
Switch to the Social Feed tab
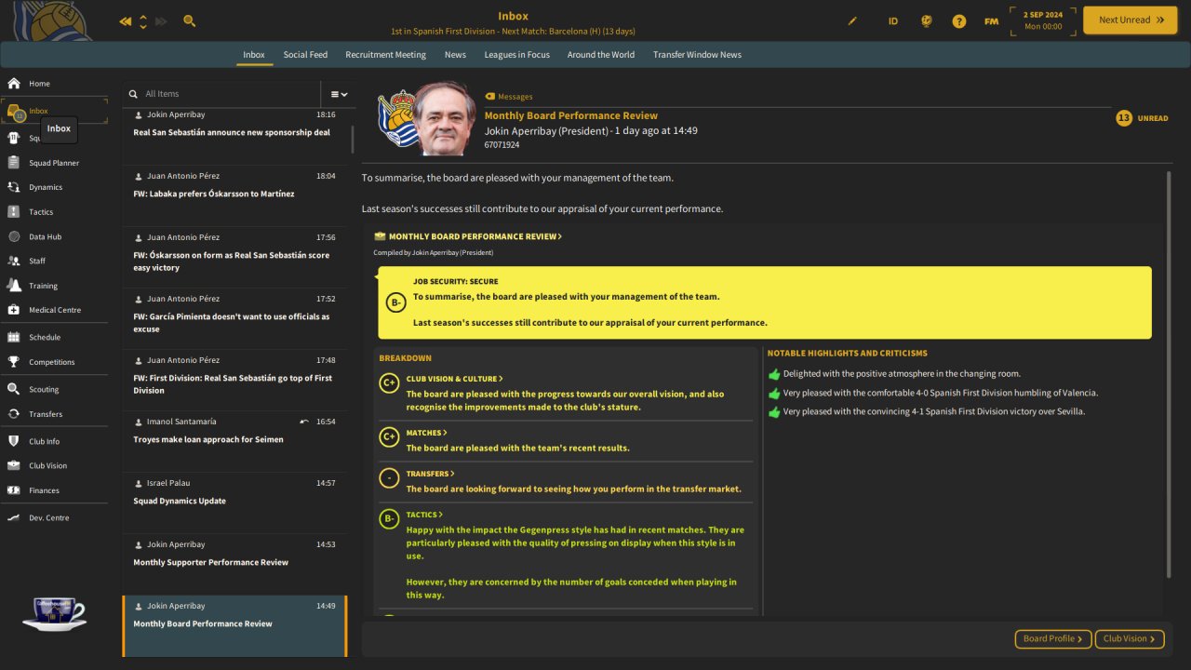305,55
